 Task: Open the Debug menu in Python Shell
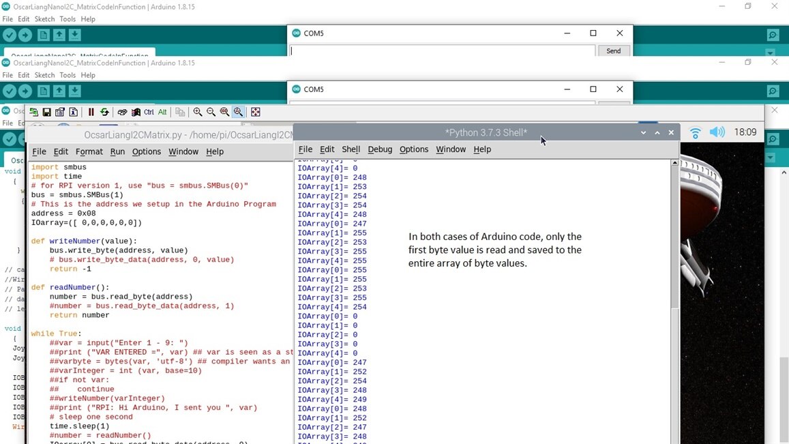click(x=380, y=149)
